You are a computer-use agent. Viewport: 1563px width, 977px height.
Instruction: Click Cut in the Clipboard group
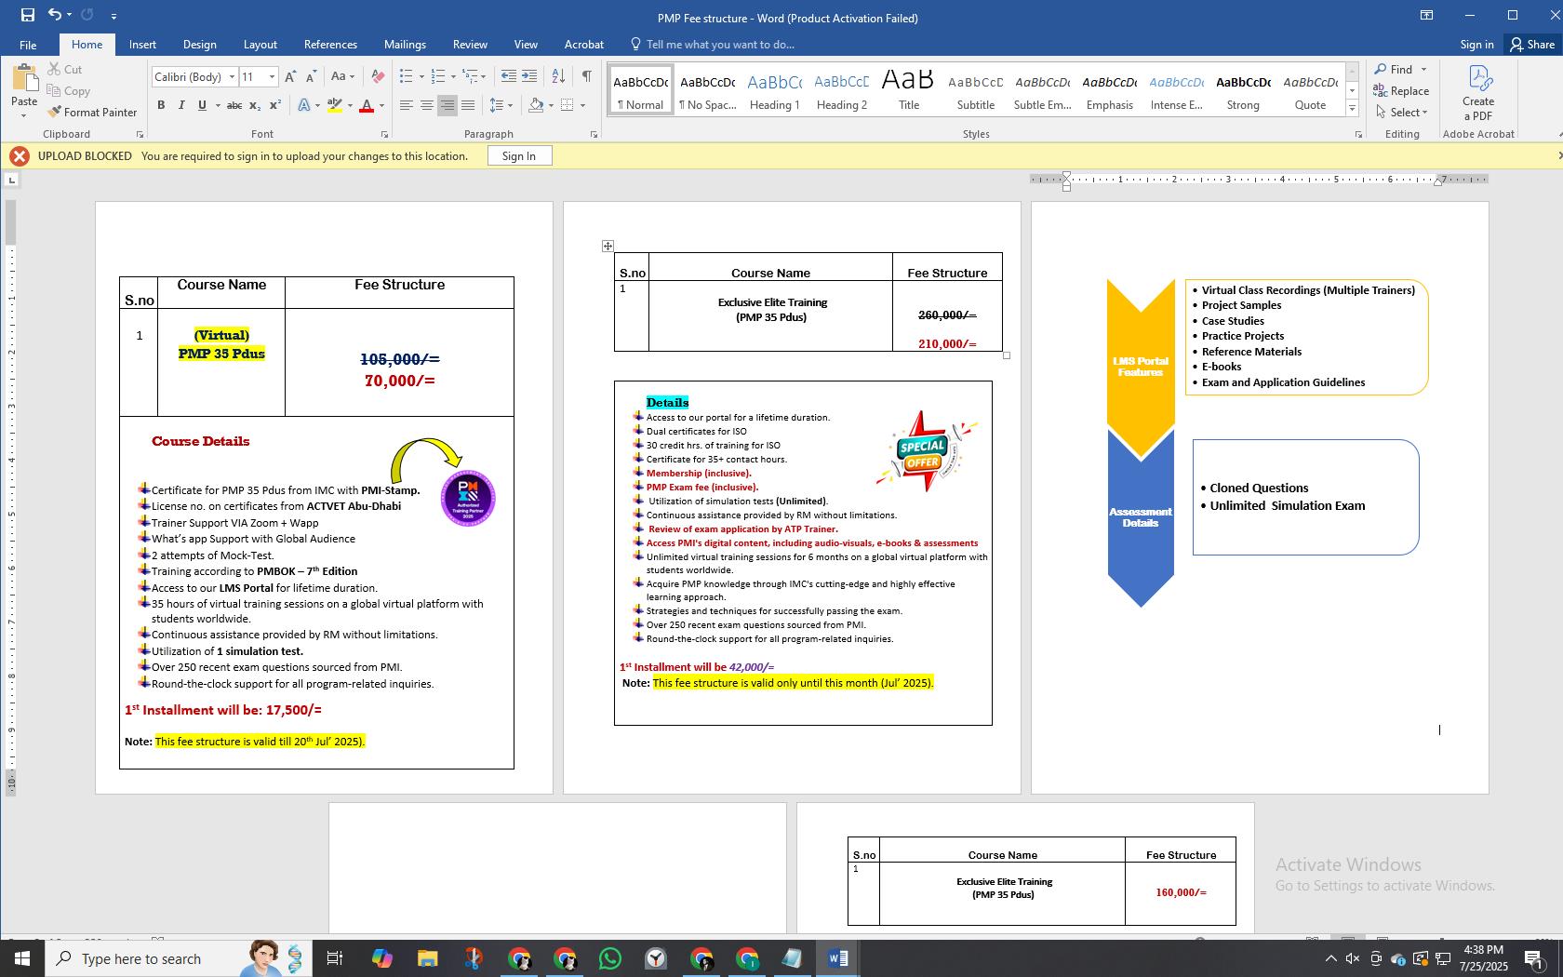pos(65,70)
